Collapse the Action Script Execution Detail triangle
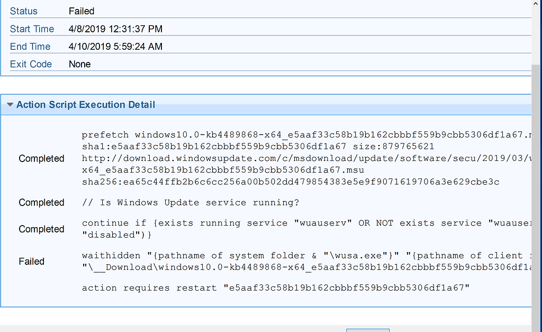 click(x=10, y=105)
